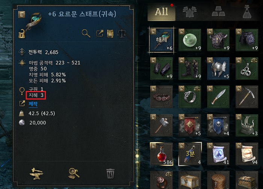Click the magnifying glass search icon
Screen dimensions: 263x189
86,33
